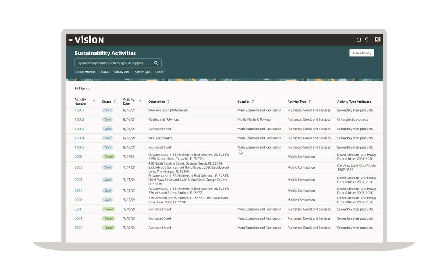
Task: Open the hamburger navigation menu
Action: (71, 40)
